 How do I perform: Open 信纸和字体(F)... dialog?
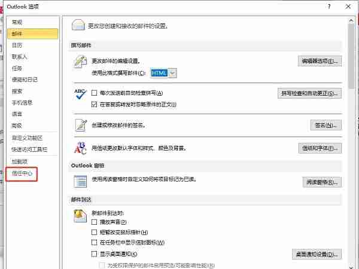pos(320,148)
